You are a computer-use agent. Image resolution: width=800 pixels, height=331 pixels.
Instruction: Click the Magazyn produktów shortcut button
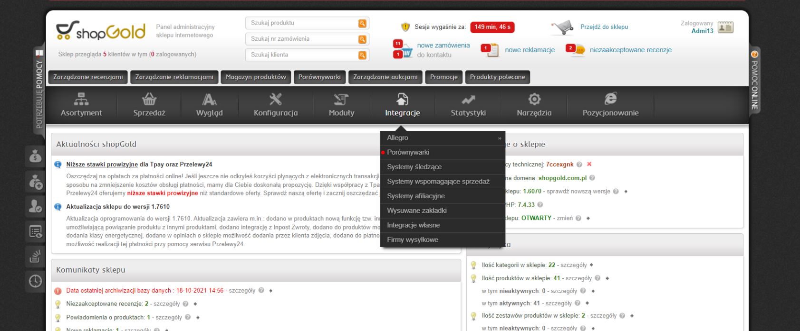coord(256,77)
